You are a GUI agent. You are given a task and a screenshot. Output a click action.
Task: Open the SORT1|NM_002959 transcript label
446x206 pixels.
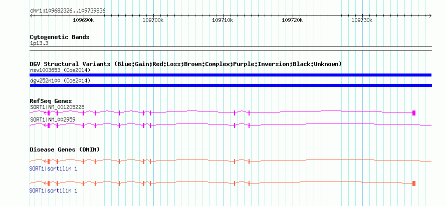(53, 119)
